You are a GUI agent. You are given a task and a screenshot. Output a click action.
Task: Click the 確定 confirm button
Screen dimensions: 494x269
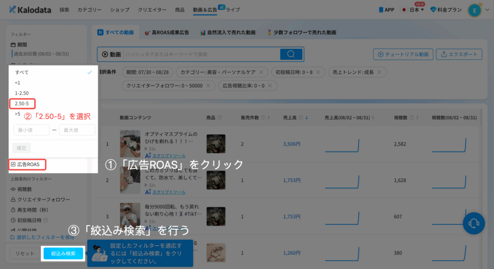click(x=21, y=148)
